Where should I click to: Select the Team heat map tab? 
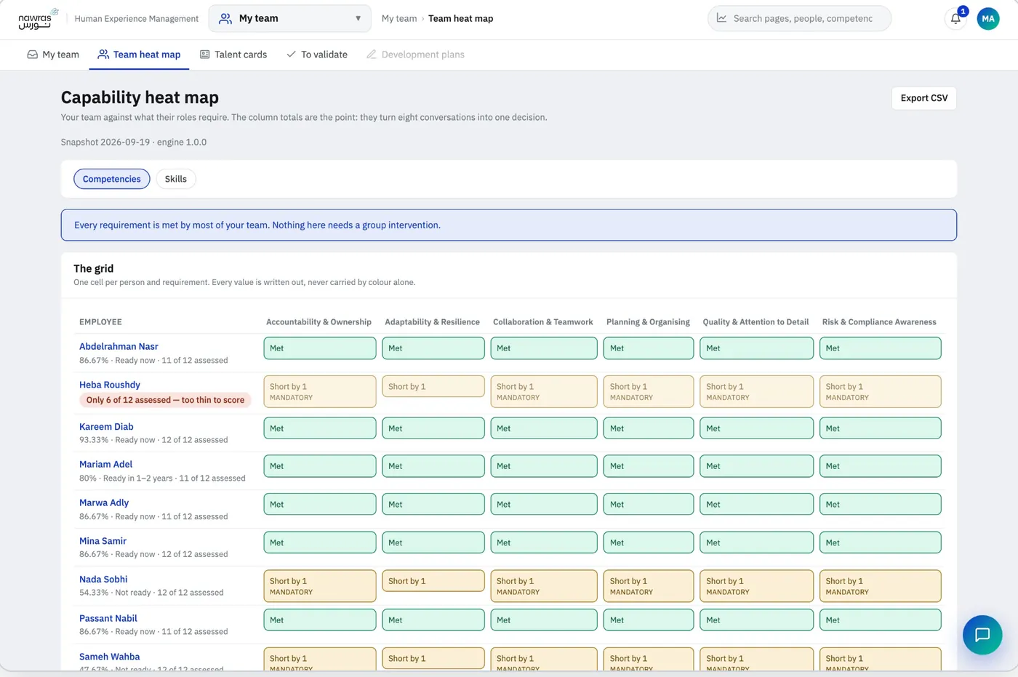click(x=139, y=55)
